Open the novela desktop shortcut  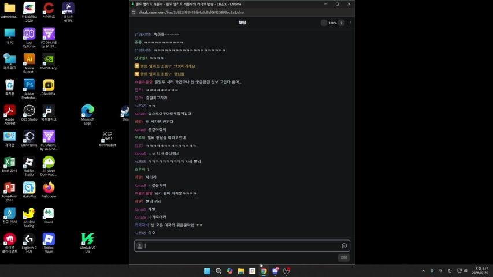point(49,215)
